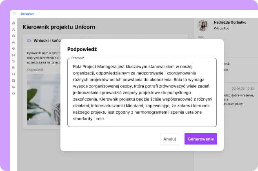This screenshot has height=171, width=258.
Task: Open the map icon in sidebar
Action: [13, 81]
